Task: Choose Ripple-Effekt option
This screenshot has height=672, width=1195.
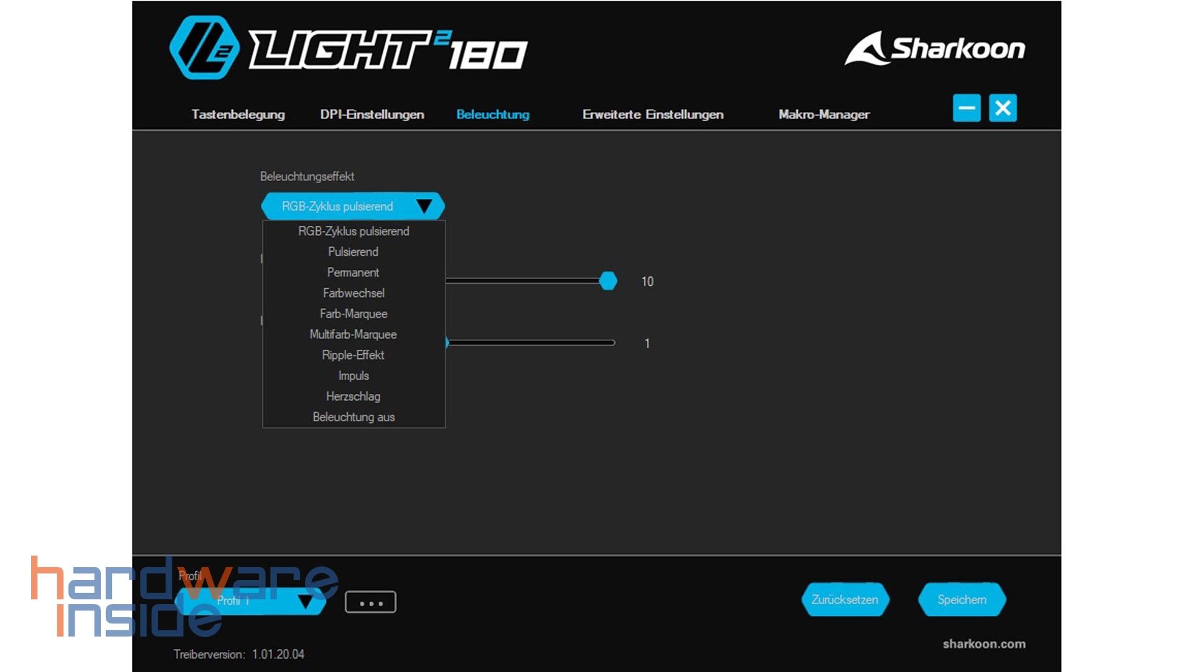Action: (x=354, y=355)
